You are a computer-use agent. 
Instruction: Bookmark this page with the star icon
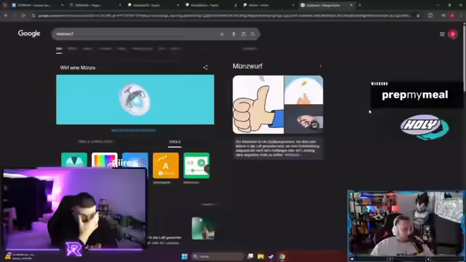pyautogui.click(x=418, y=15)
